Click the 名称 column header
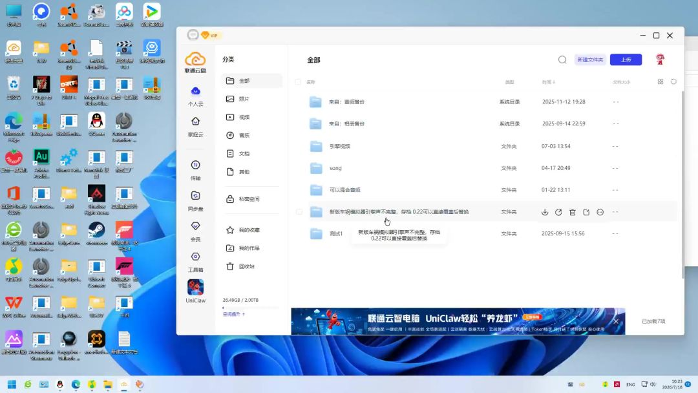 pos(311,82)
